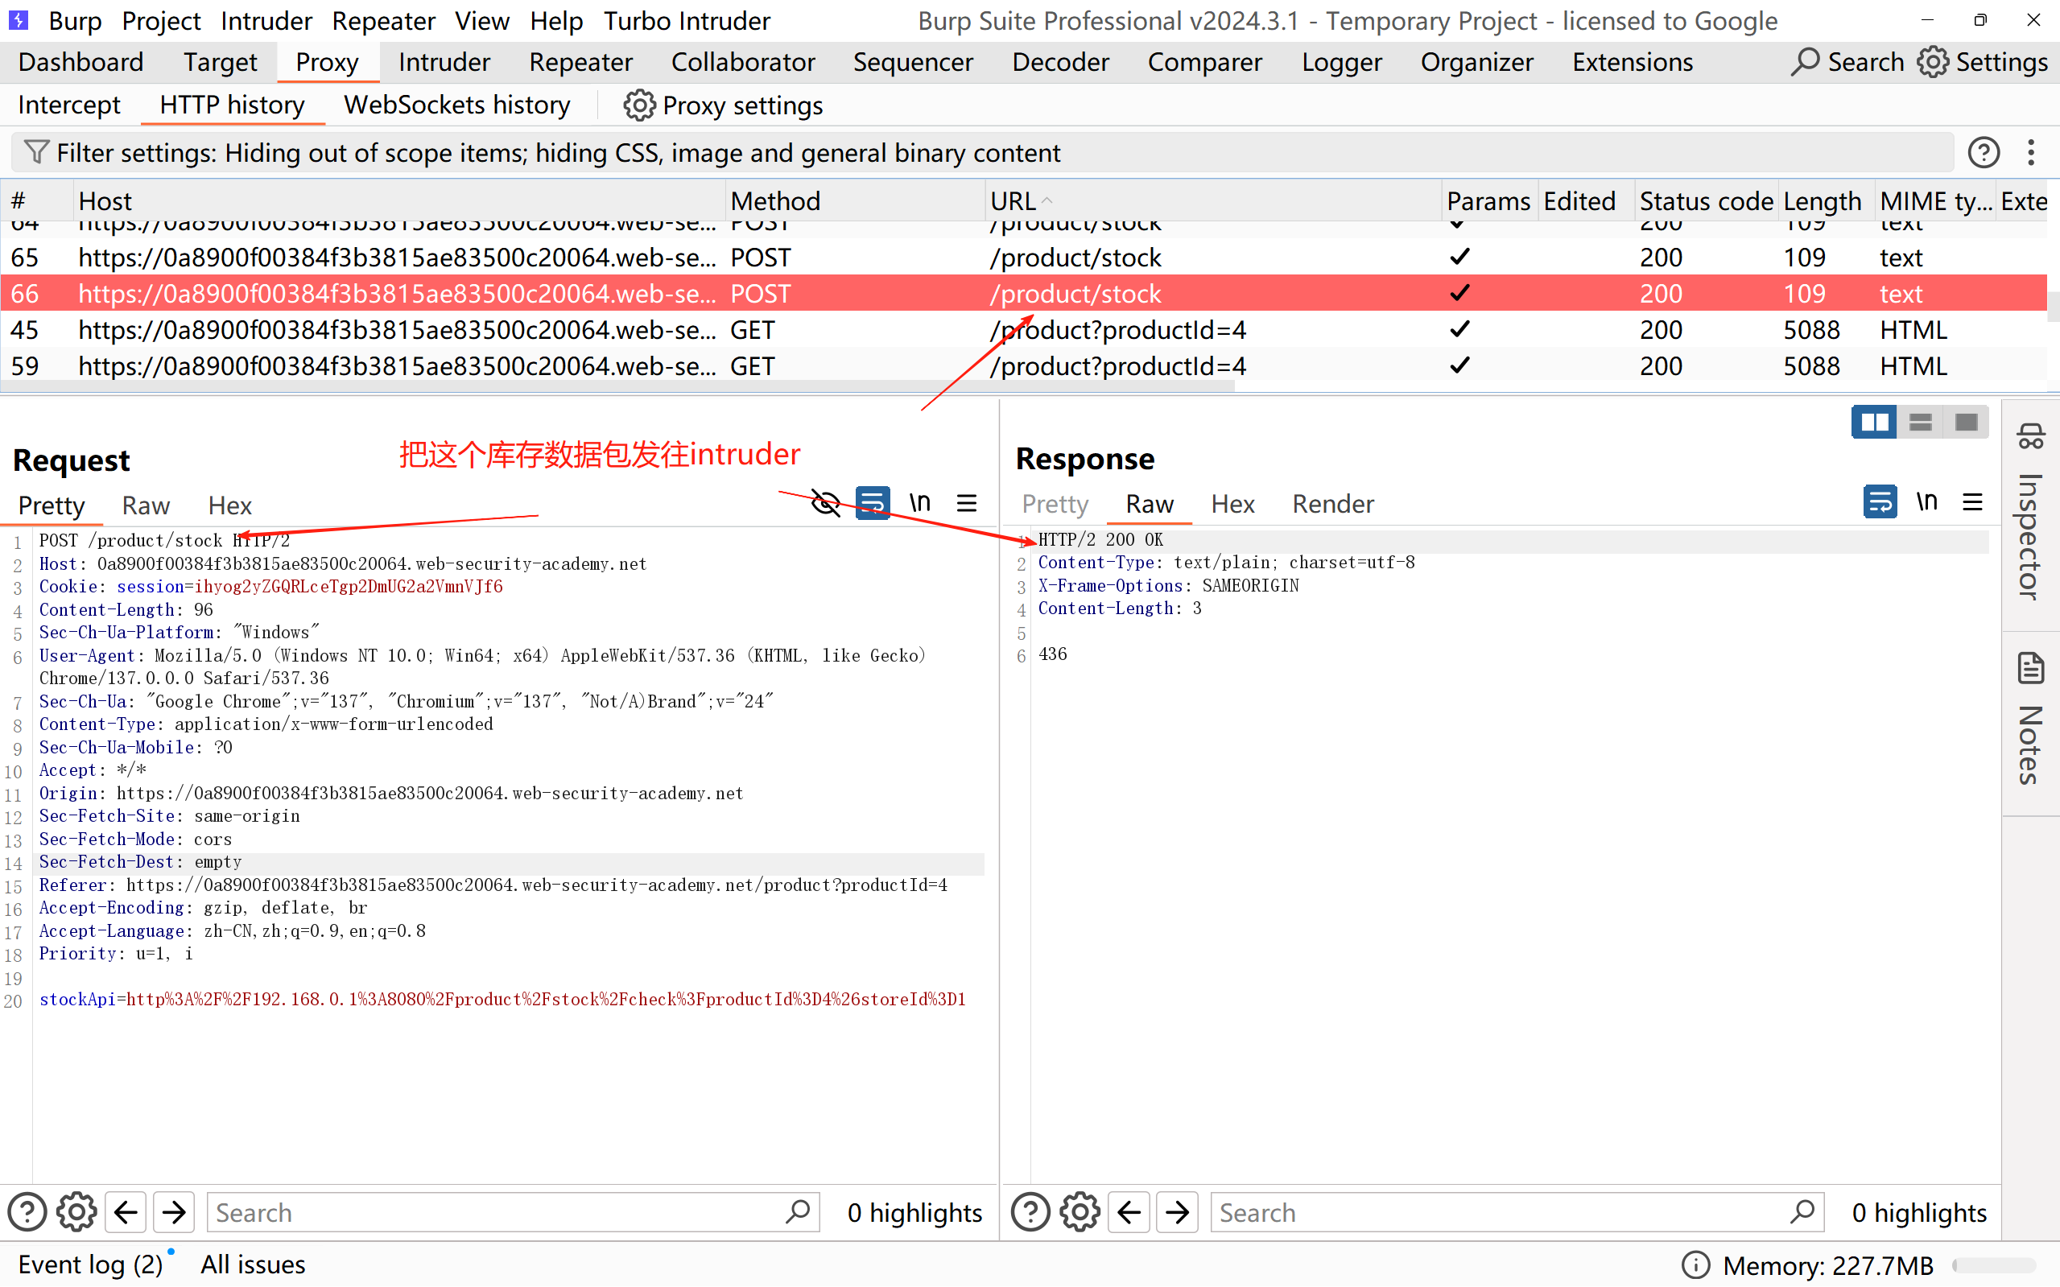The height and width of the screenshot is (1287, 2060).
Task: Toggle word wrap icon in Request pane
Action: [x=873, y=503]
